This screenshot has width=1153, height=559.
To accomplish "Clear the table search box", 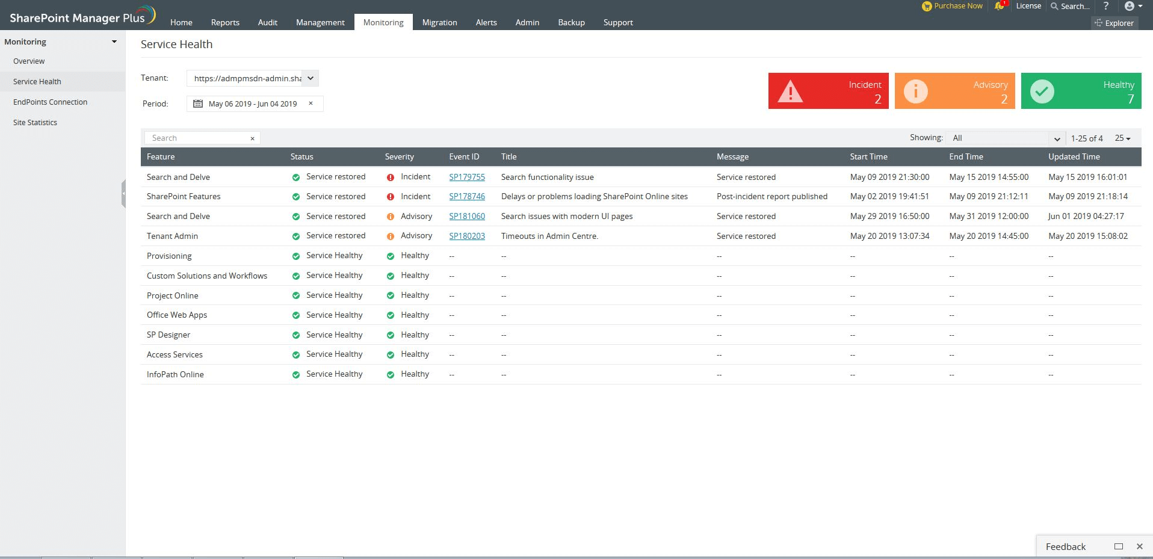I will coord(252,138).
